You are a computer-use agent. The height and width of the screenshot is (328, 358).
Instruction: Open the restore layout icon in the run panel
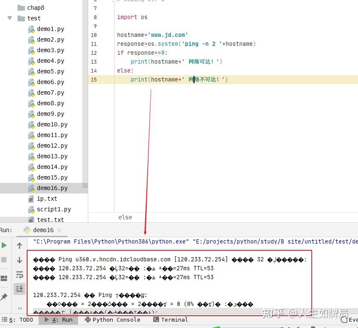click(4, 278)
